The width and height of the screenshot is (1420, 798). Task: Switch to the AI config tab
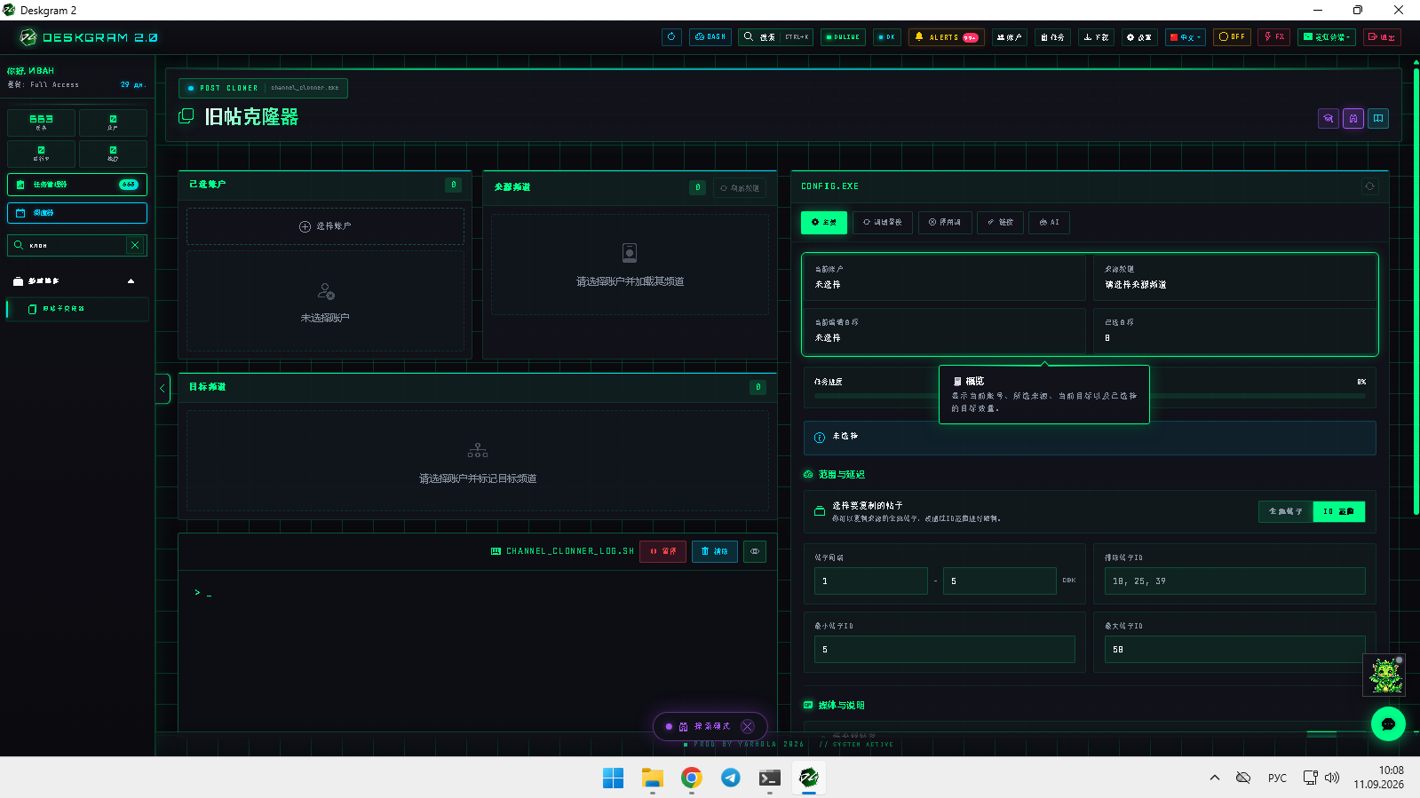click(1049, 223)
